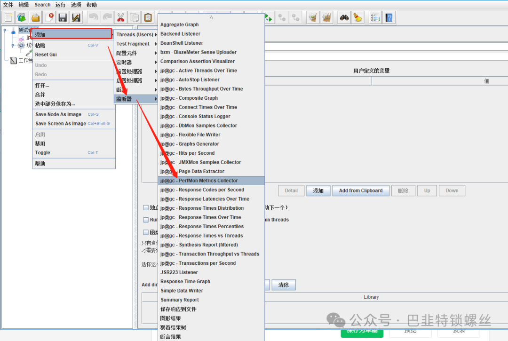Image resolution: width=508 pixels, height=341 pixels.
Task: Expand the Test Fragment submenu
Action: tap(136, 44)
